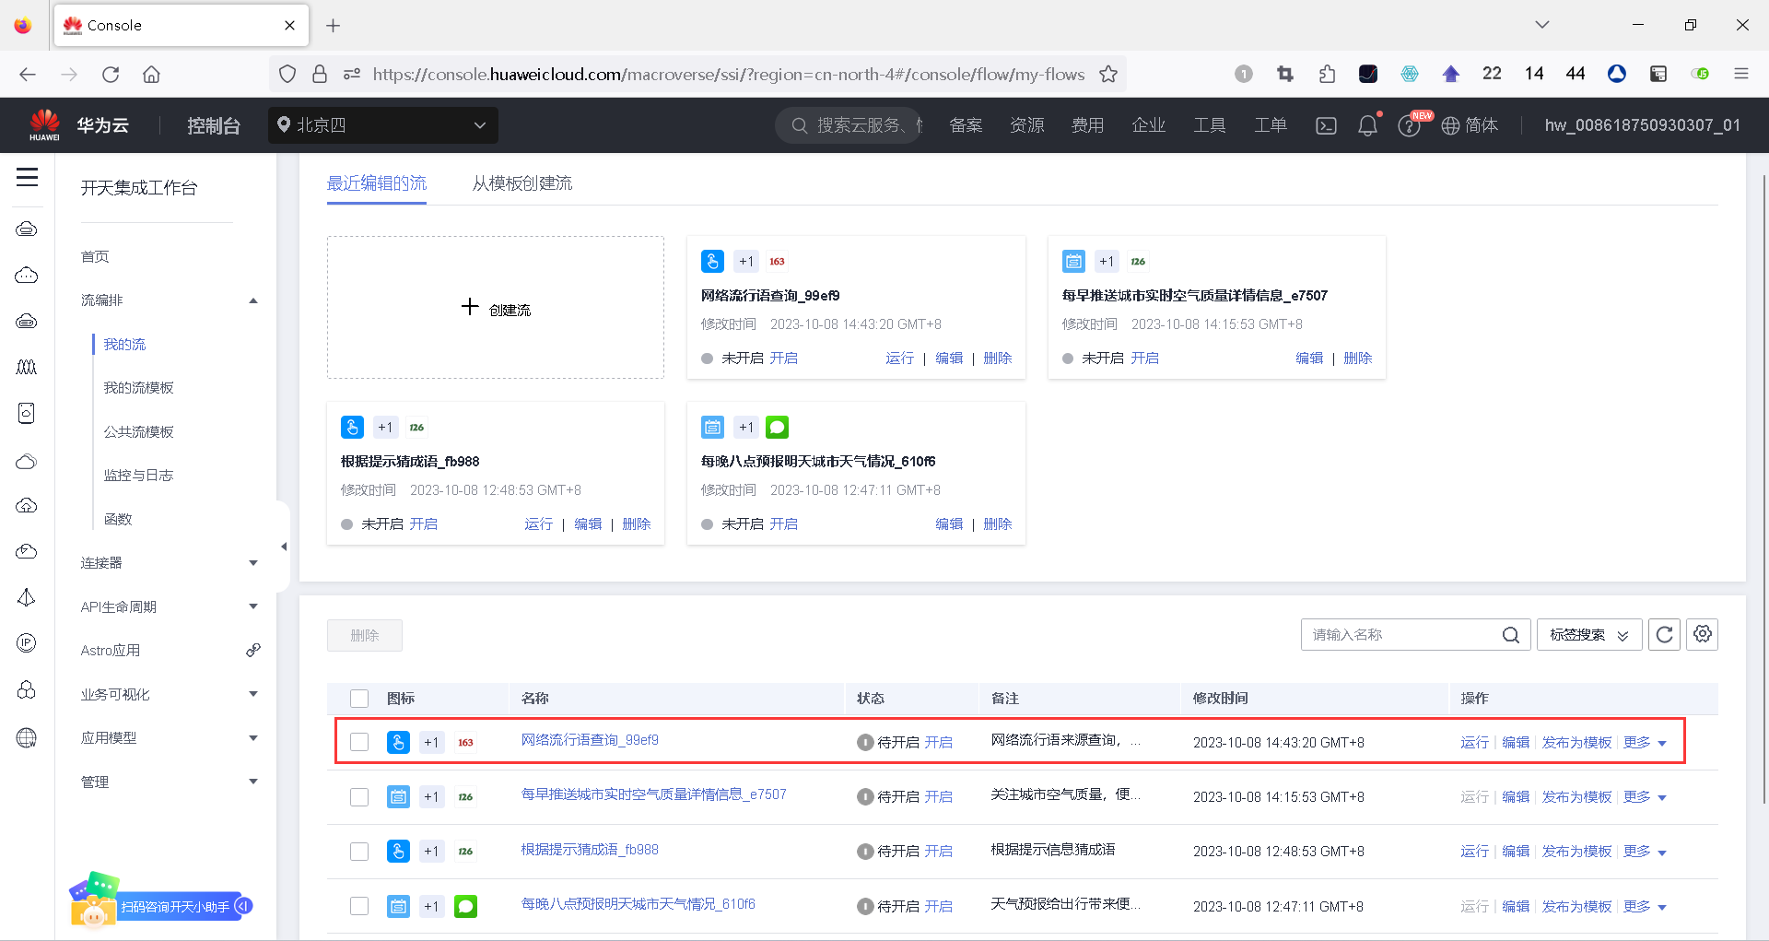This screenshot has height=941, width=1769.
Task: Switch to 从模板创建流 tab
Action: [522, 183]
